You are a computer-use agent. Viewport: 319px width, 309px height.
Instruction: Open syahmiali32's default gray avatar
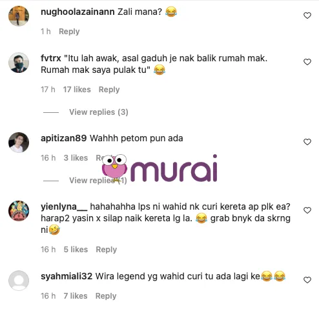pos(19,281)
